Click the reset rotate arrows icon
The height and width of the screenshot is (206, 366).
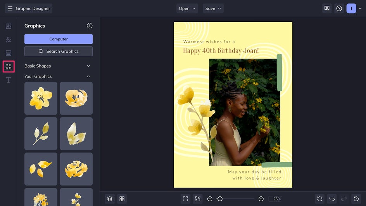(x=319, y=199)
